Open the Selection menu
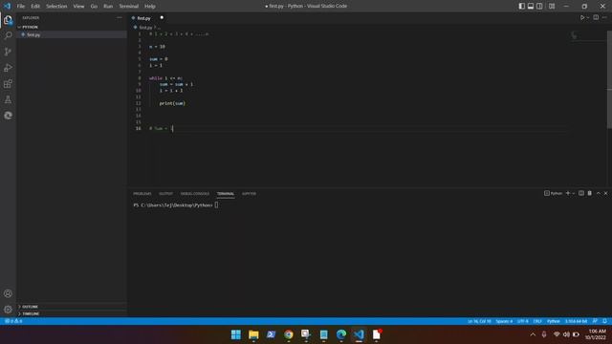Screen dimensions: 612x344 pos(56,7)
